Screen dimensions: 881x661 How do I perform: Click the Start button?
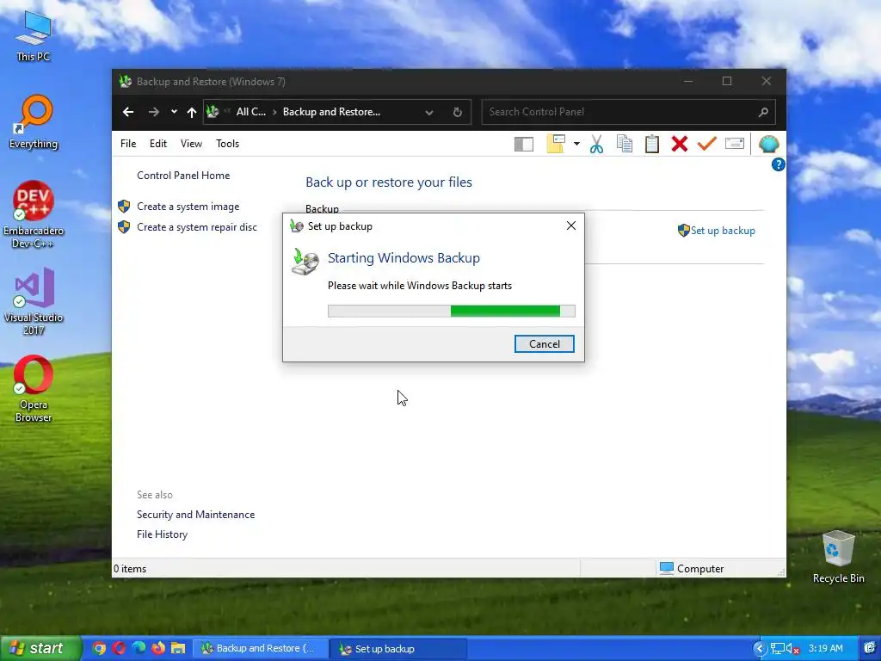[x=40, y=649]
